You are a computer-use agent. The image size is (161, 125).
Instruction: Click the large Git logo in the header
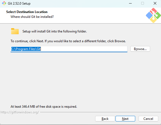153,15
